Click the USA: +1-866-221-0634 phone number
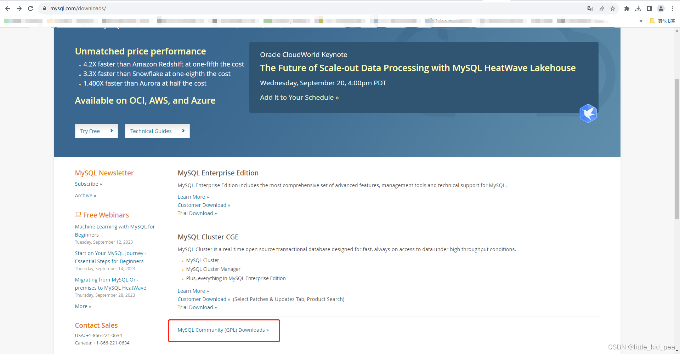This screenshot has height=354, width=680. (x=98, y=335)
